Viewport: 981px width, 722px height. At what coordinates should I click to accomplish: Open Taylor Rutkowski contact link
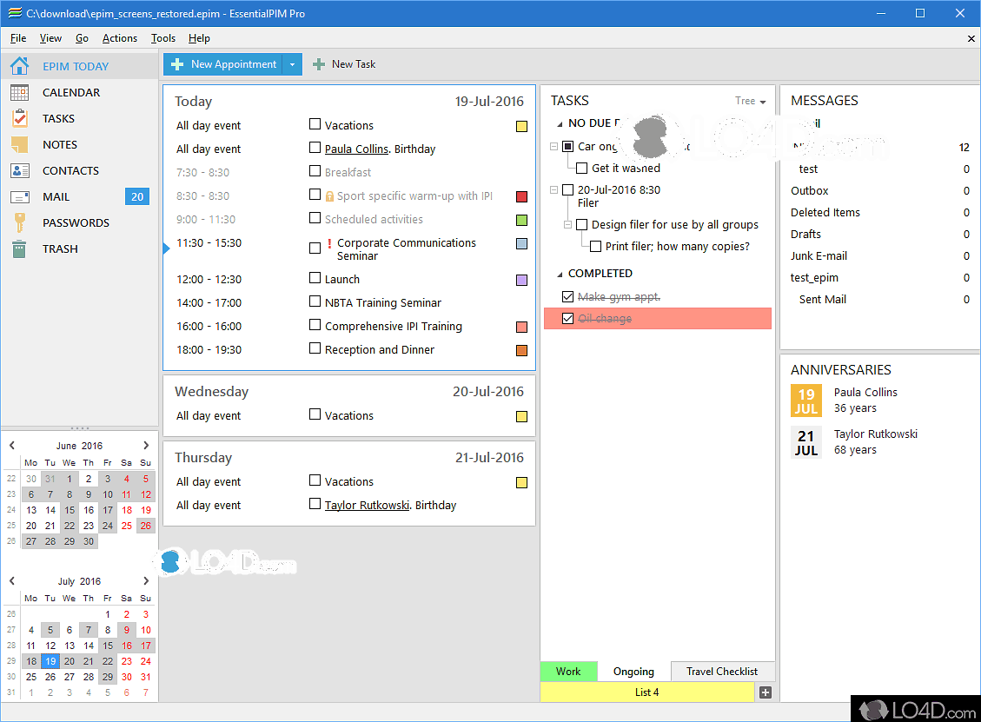coord(368,505)
